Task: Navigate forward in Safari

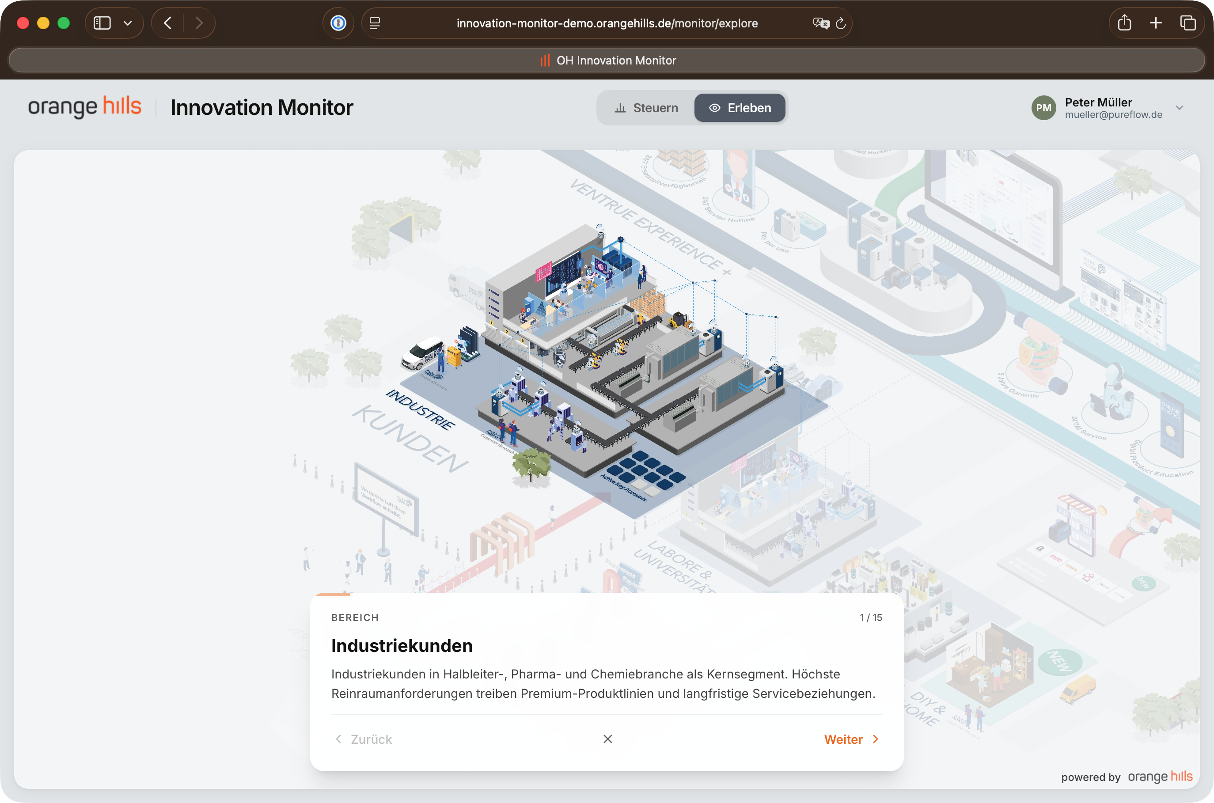Action: pos(199,23)
